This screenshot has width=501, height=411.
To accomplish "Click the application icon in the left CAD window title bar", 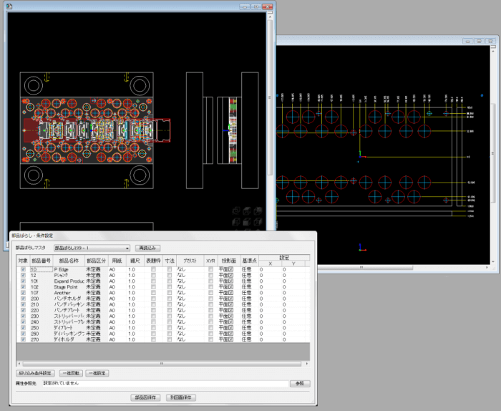I will click(x=9, y=6).
